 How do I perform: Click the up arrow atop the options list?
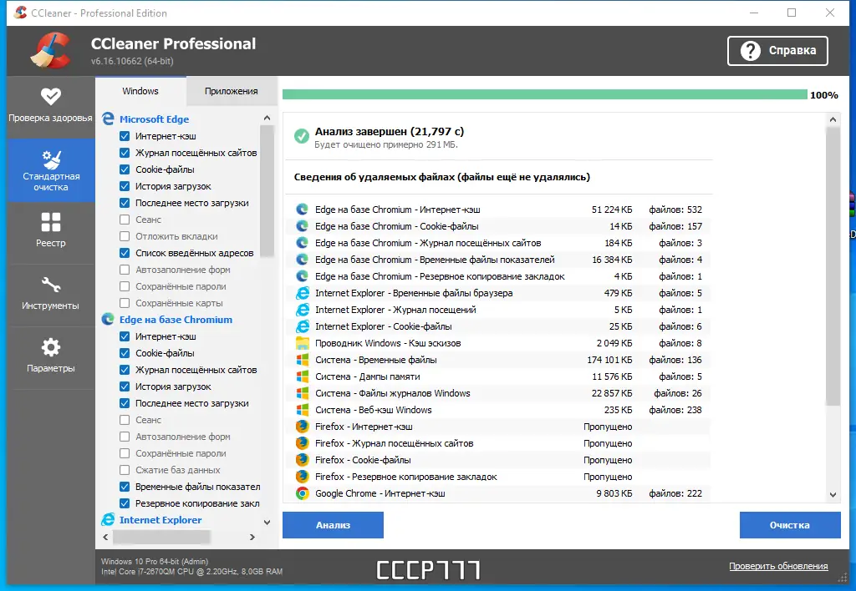(267, 118)
